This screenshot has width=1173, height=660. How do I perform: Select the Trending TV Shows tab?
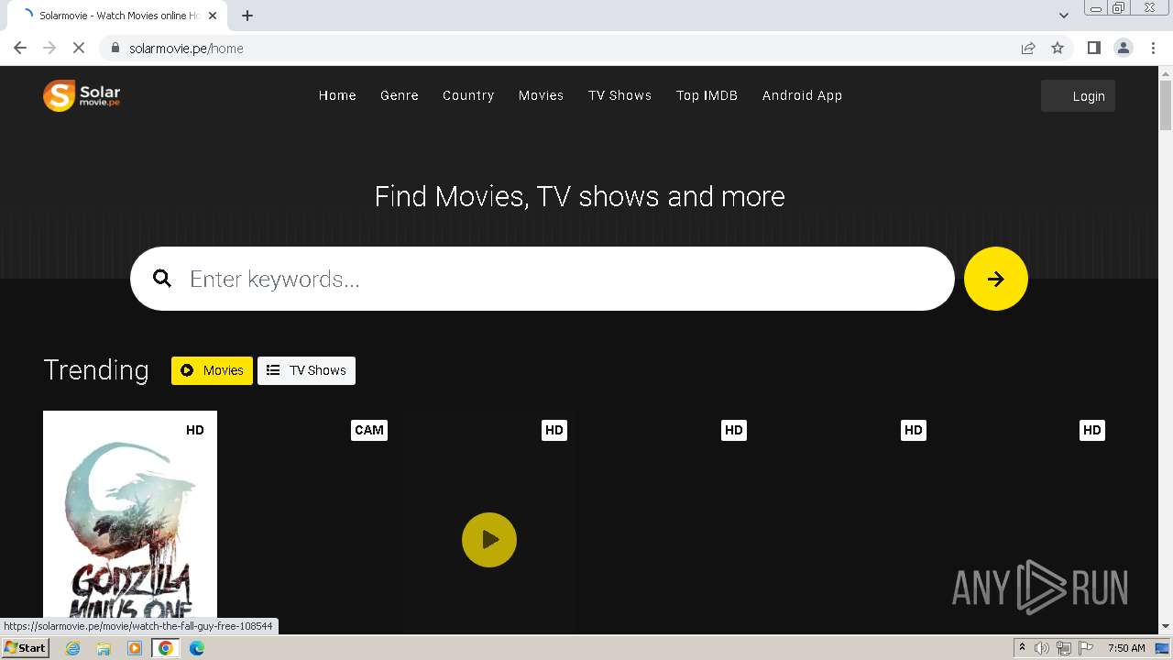[306, 370]
